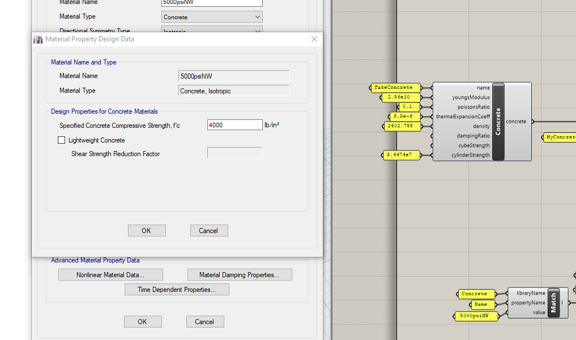
Task: Edit the Specified Concrete Compressive Strength value
Action: click(234, 124)
